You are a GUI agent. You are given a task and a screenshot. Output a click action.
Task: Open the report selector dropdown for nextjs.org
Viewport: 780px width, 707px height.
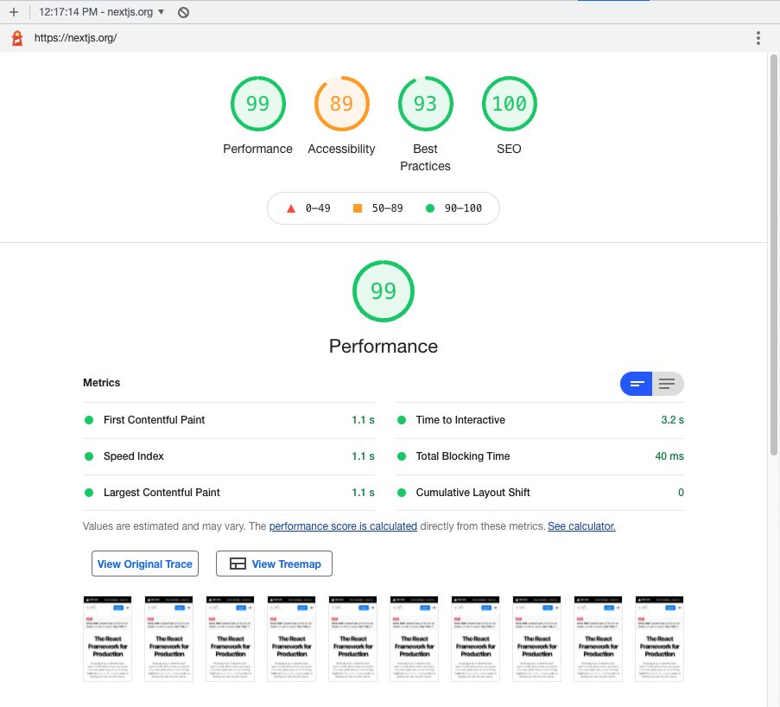101,12
